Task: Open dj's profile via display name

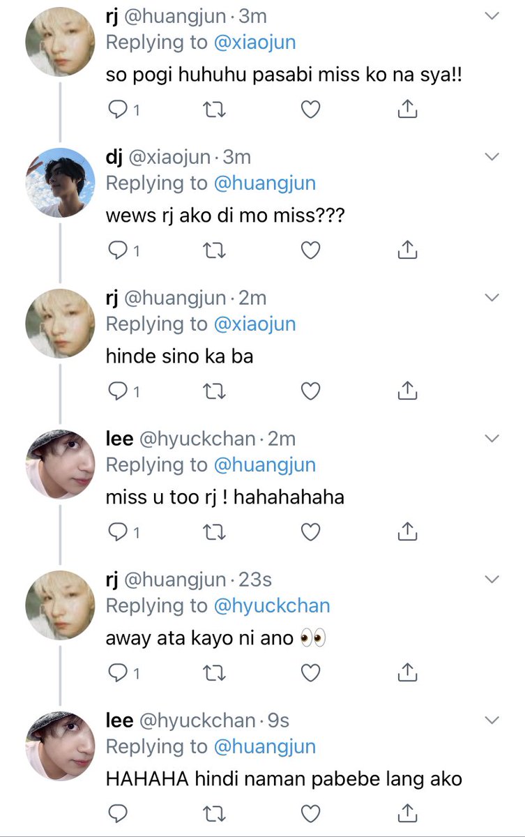Action: click(114, 157)
